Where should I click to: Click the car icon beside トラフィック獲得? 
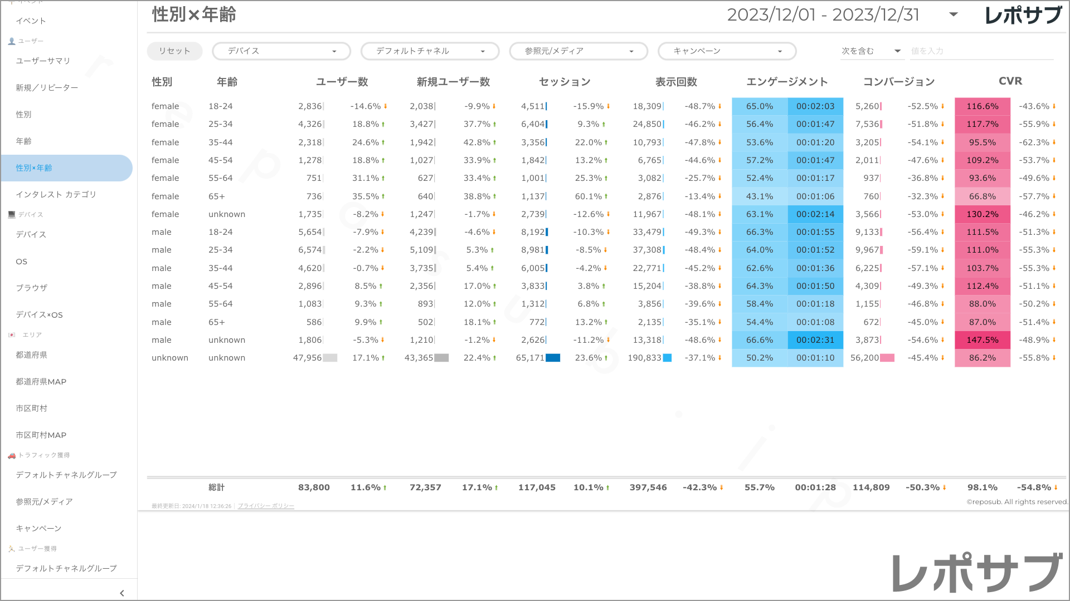(x=12, y=455)
